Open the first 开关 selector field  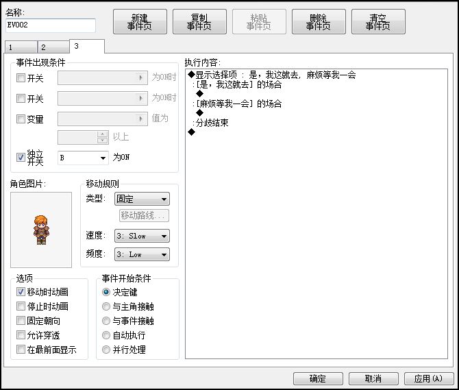click(x=103, y=78)
